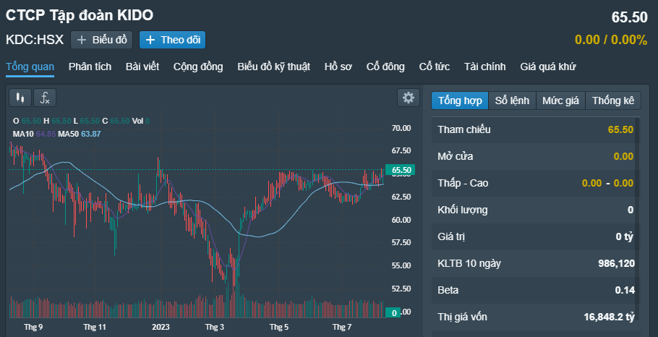Click the 0.00 / 0.00% change value
Image resolution: width=658 pixels, height=337 pixels.
[611, 40]
